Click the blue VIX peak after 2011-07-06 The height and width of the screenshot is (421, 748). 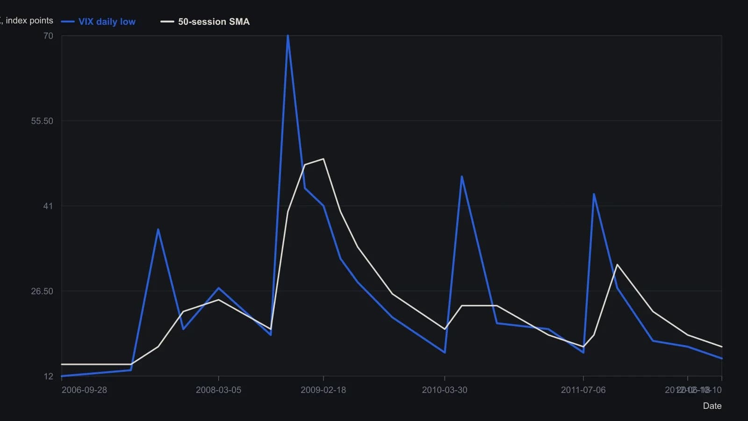(594, 194)
